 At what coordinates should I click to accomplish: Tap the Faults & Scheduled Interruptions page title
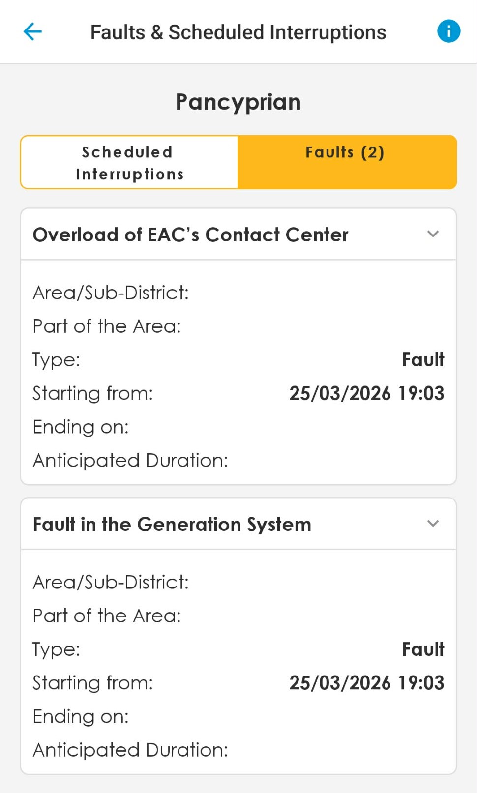tap(238, 32)
